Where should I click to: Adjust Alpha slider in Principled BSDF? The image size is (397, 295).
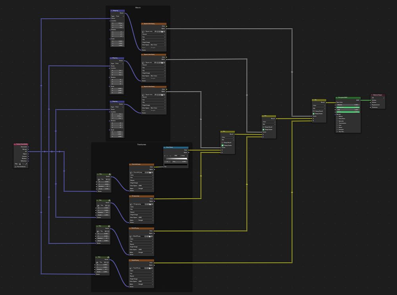tap(348, 112)
